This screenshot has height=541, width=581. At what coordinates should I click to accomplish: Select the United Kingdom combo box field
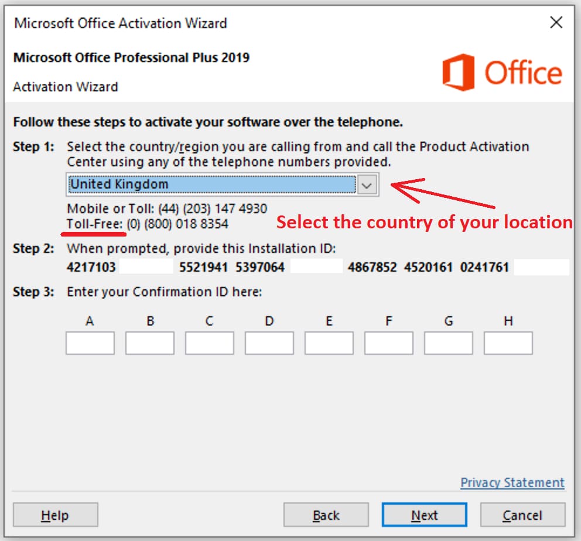pyautogui.click(x=212, y=184)
